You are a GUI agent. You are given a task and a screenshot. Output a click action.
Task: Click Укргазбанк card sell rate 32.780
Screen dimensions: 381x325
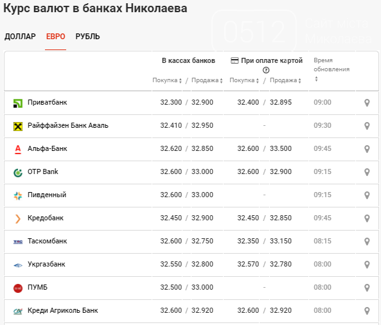coord(280,264)
